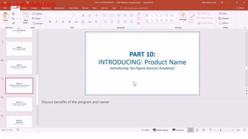This screenshot has height=139, width=248.
Task: Align text right in Paragraph group
Action: 118,22
